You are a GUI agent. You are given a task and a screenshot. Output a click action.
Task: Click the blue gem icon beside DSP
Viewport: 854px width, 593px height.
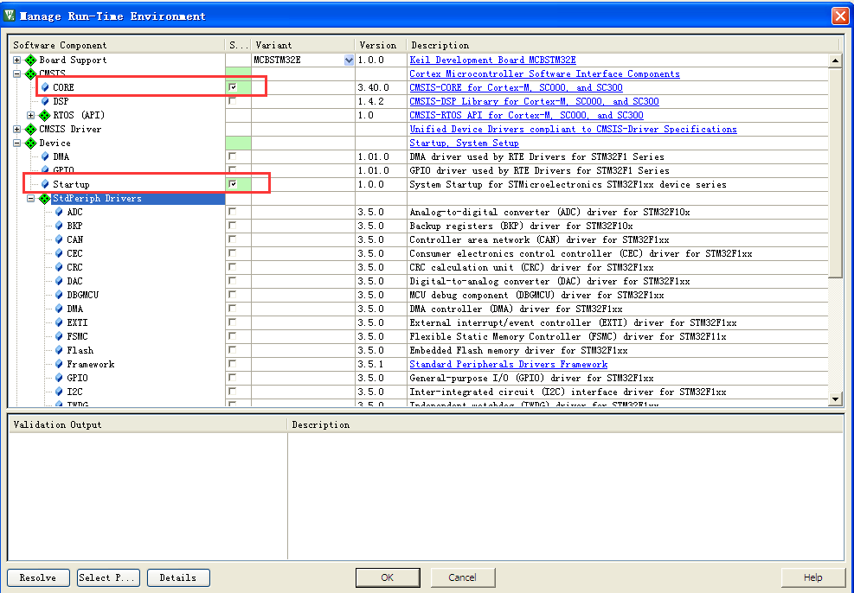click(45, 101)
